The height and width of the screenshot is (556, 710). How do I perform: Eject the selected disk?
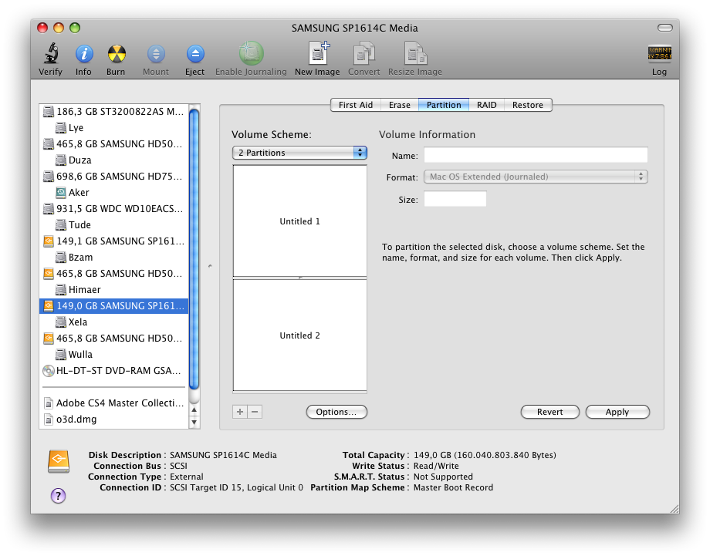tap(195, 54)
